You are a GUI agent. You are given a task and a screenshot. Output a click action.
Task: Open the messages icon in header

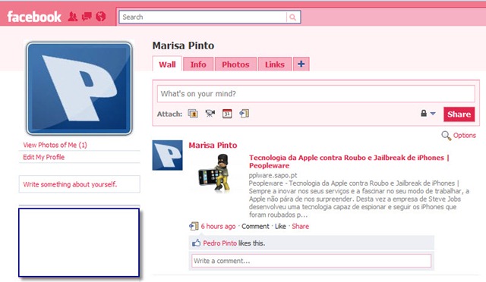(87, 17)
